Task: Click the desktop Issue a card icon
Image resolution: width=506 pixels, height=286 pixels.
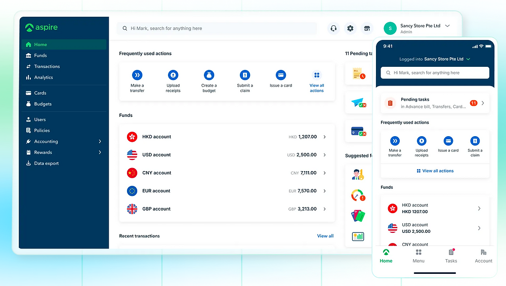Action: (x=281, y=75)
